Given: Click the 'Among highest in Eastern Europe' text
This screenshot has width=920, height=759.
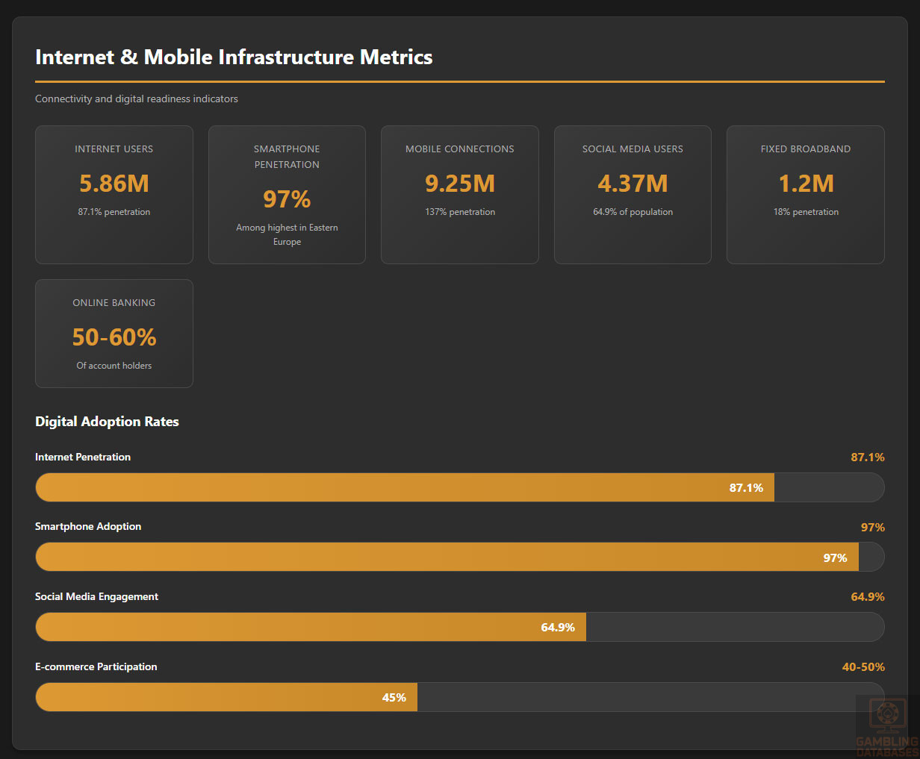Looking at the screenshot, I should [287, 234].
